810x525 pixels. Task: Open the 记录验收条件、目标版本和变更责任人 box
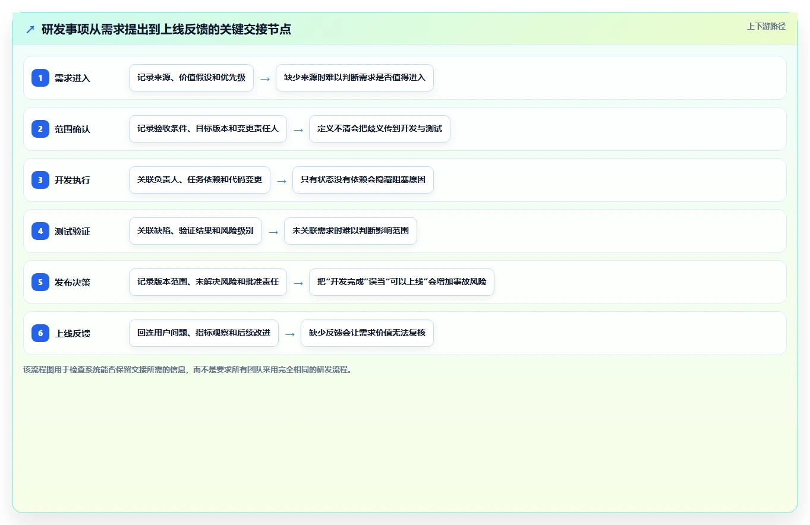point(208,129)
